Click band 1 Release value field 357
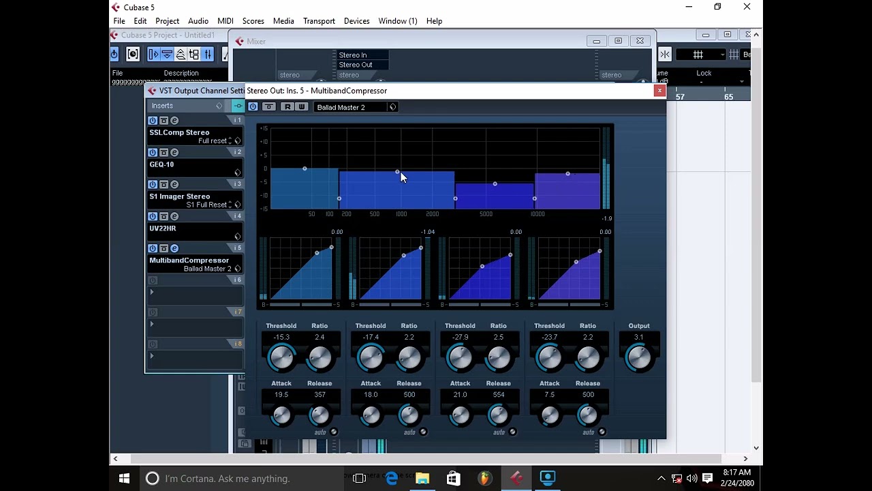This screenshot has height=491, width=872. point(320,395)
